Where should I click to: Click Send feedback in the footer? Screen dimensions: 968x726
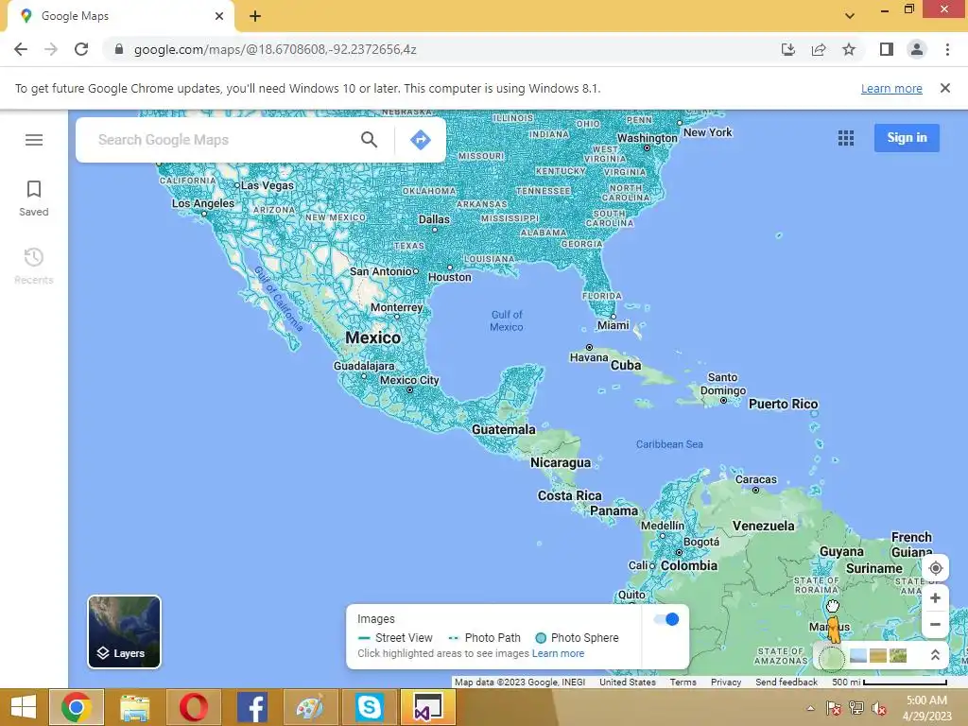pyautogui.click(x=786, y=683)
